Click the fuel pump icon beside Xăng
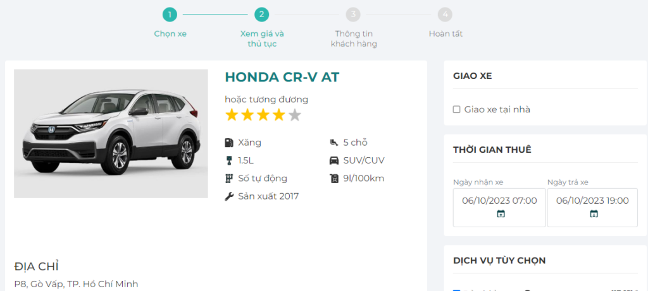Screen dimensions: 648x291 pos(229,143)
